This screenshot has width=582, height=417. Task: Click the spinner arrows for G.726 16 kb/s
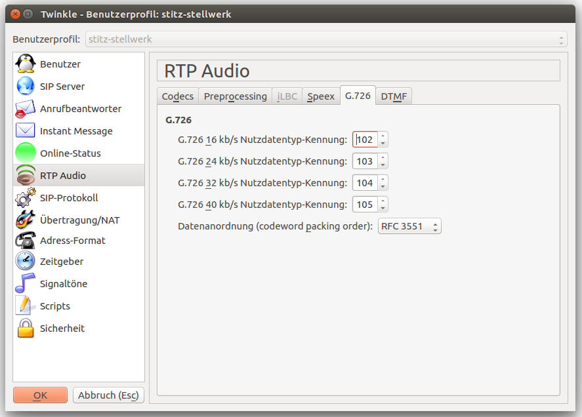[x=383, y=140]
